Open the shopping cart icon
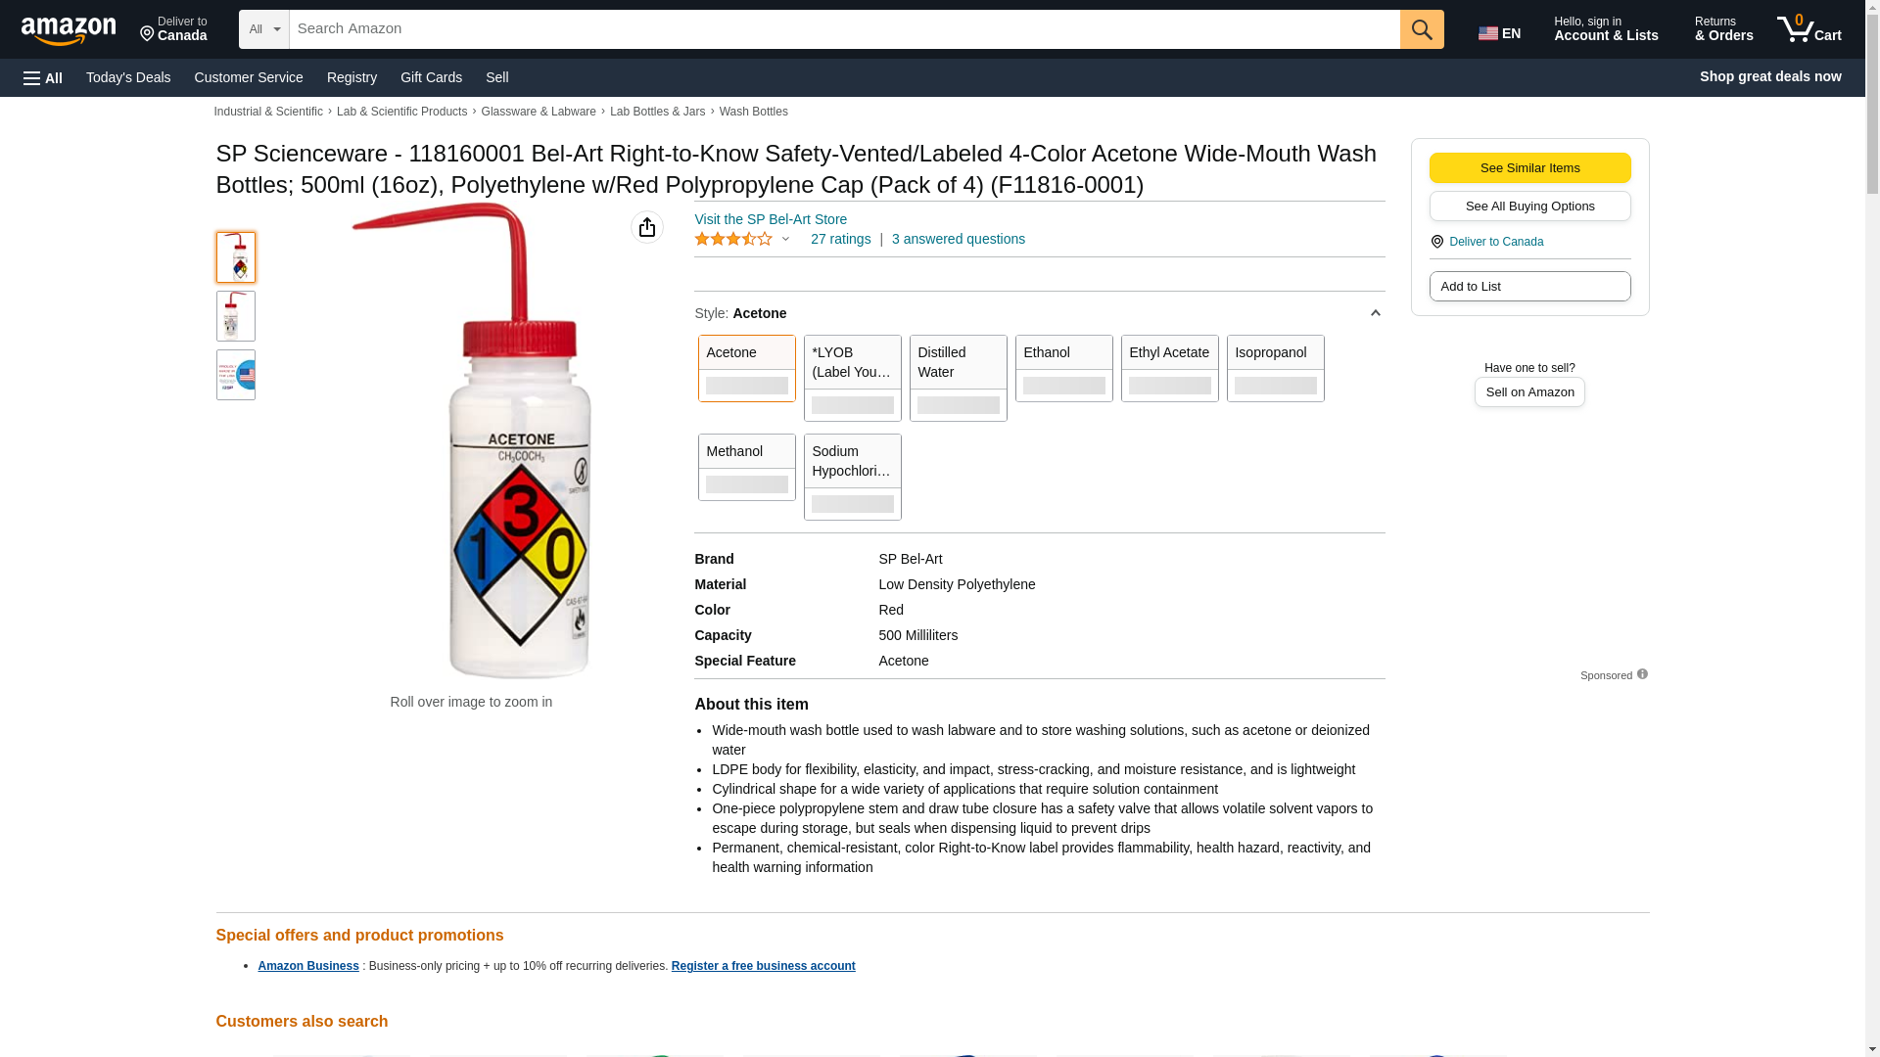This screenshot has height=1057, width=1880. 1809,29
